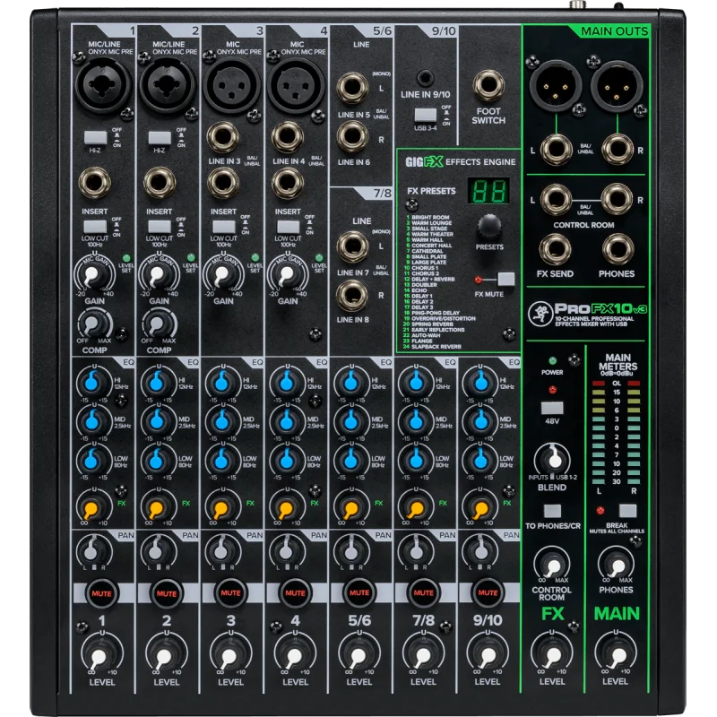The height and width of the screenshot is (717, 717).
Task: Click the MAIN level knob
Action: coord(616,656)
